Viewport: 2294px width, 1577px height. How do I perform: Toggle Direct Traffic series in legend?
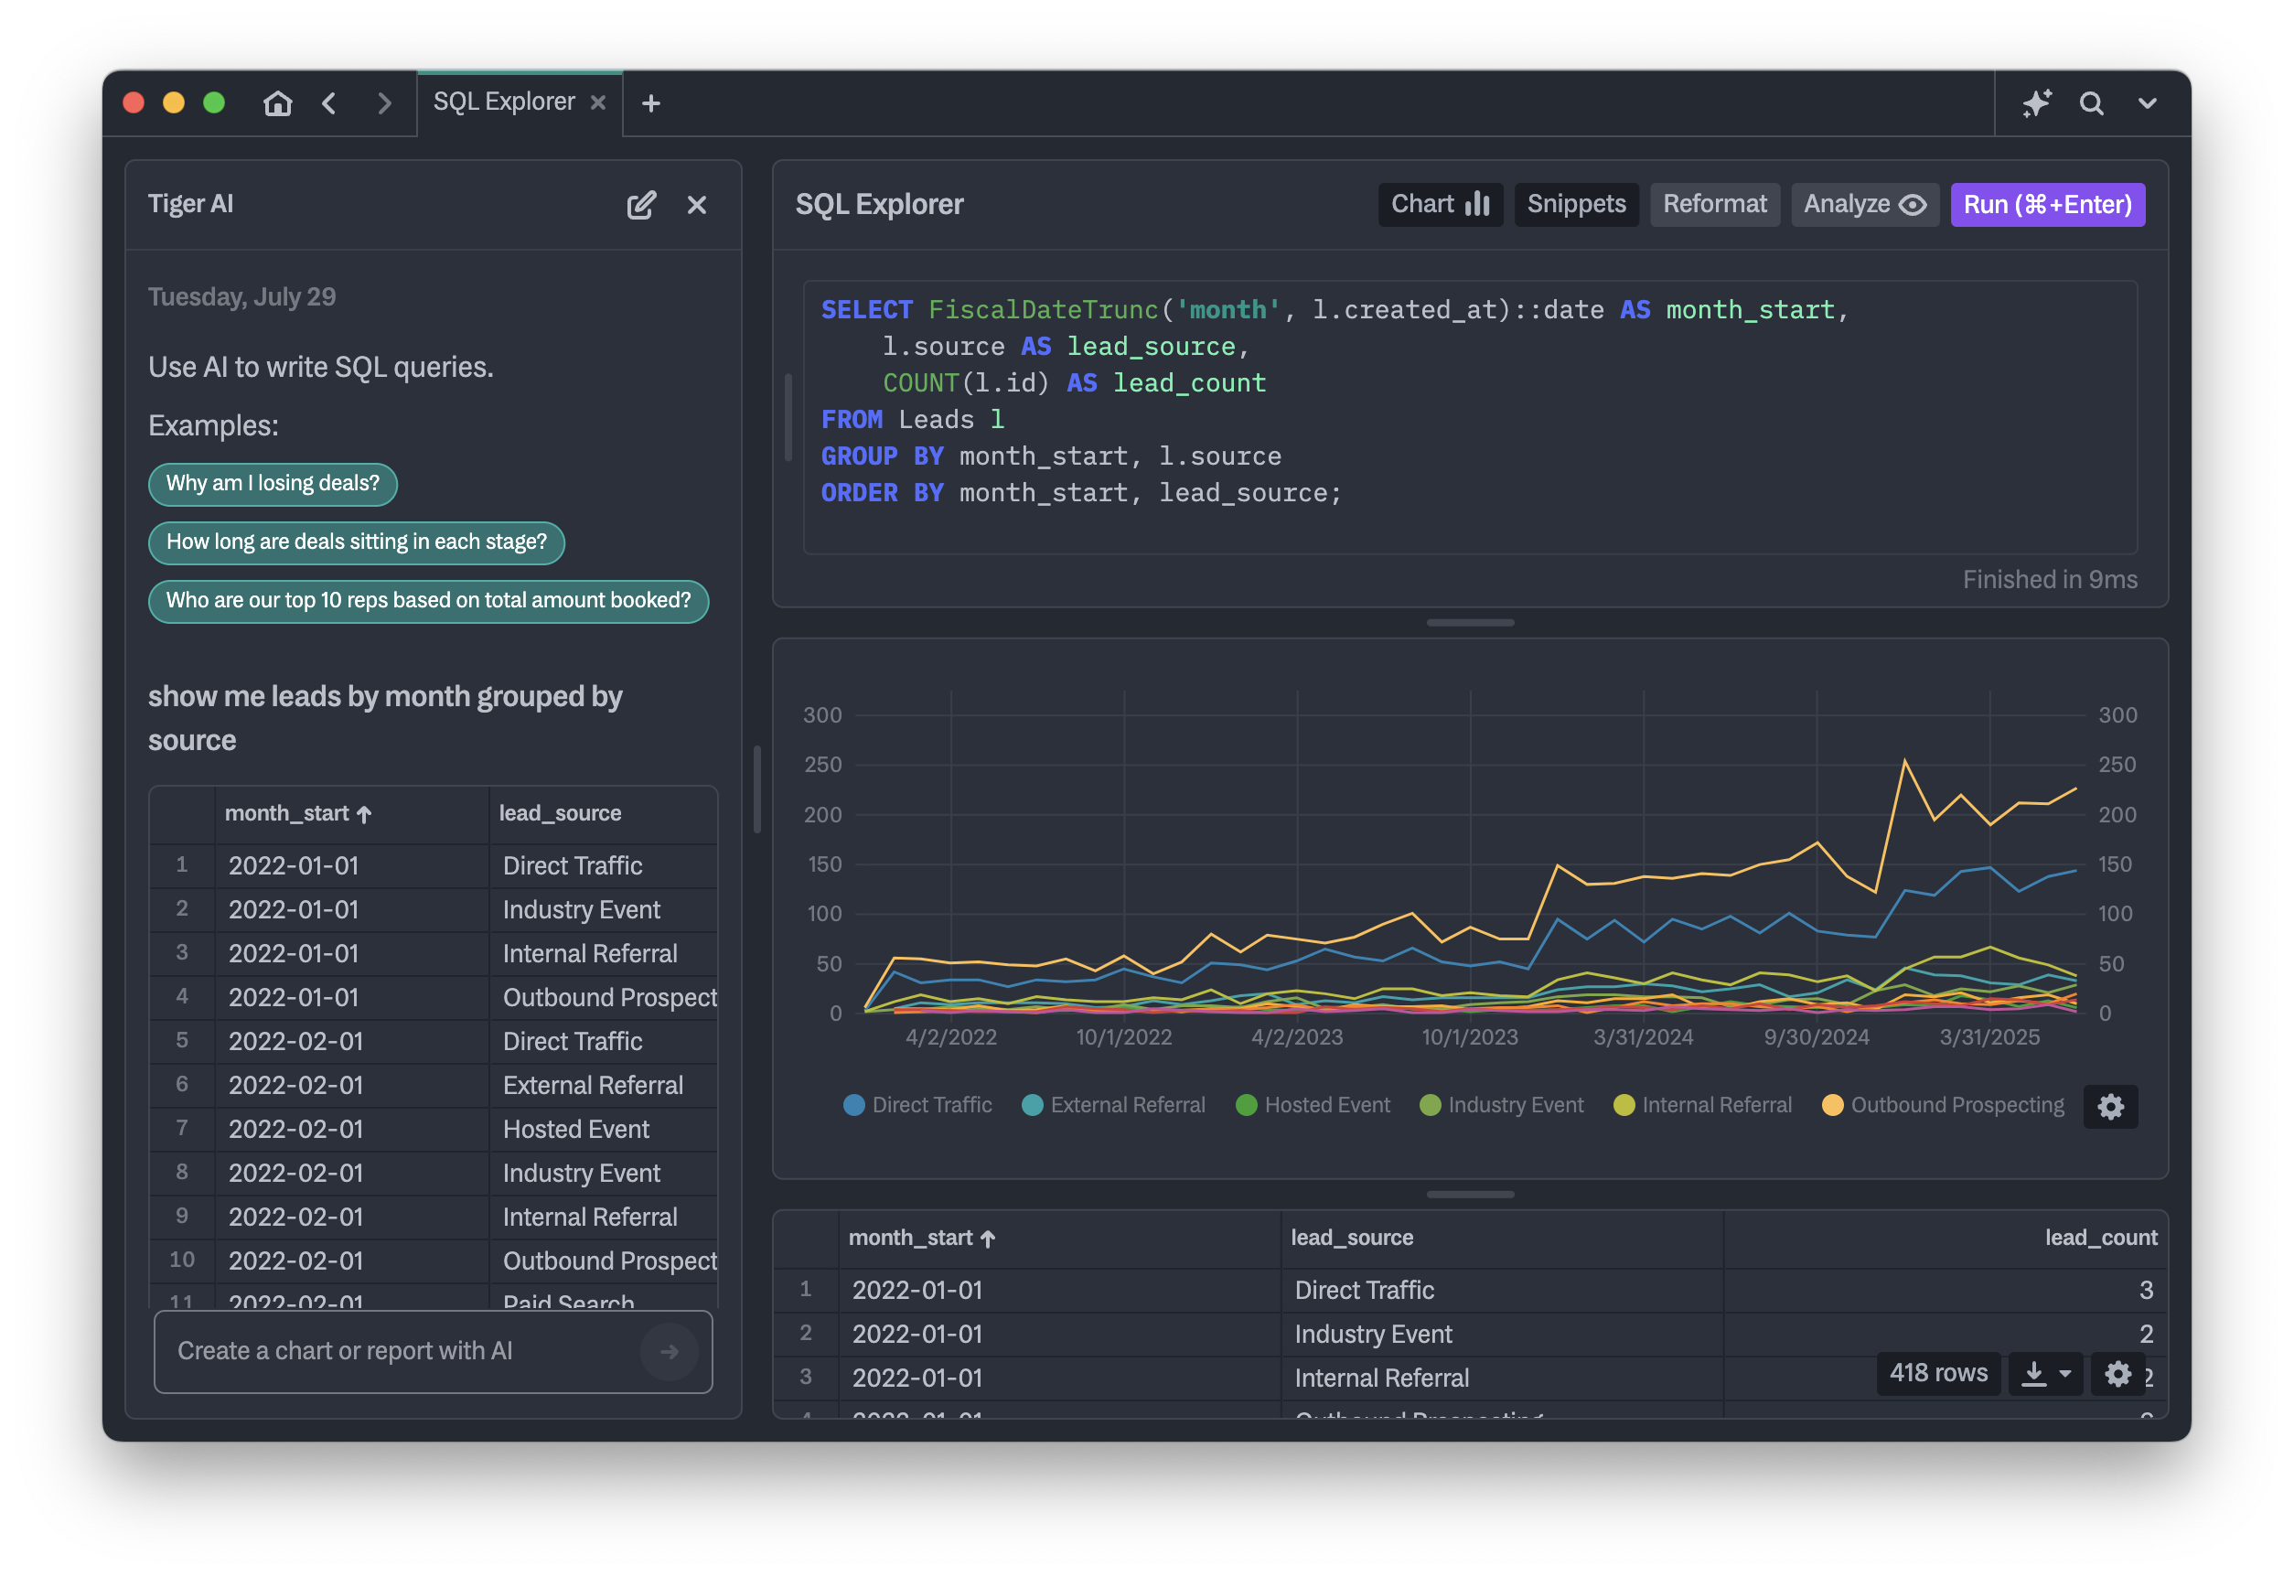pyautogui.click(x=917, y=1106)
